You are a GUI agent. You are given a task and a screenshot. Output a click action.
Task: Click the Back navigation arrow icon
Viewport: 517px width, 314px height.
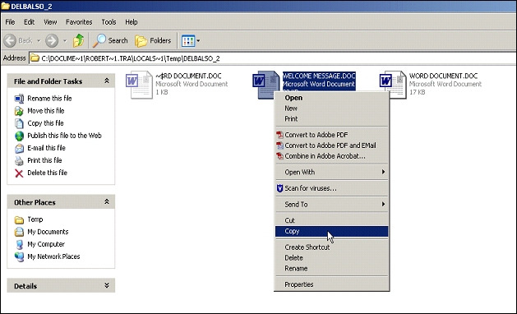click(10, 40)
